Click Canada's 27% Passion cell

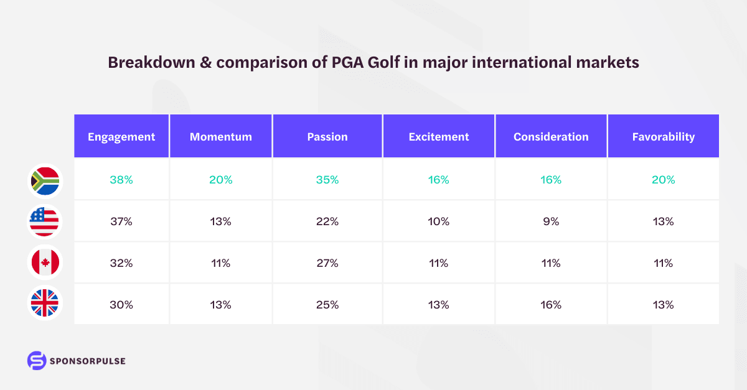327,263
